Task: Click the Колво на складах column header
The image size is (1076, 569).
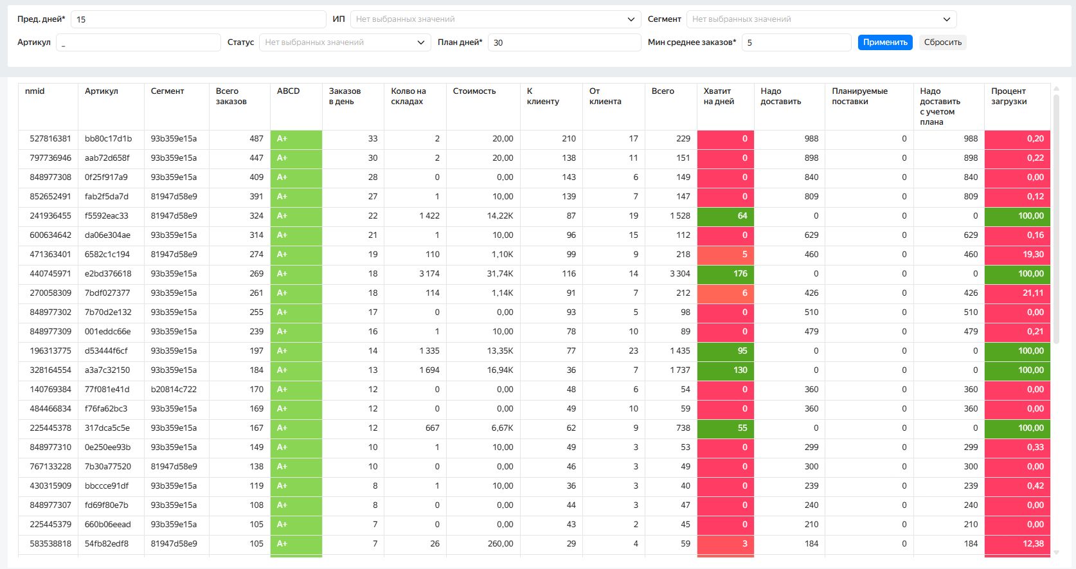Action: (x=408, y=96)
